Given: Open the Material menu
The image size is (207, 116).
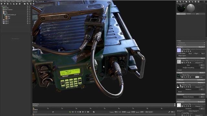Looking at the screenshot, I should (x=18, y=1).
